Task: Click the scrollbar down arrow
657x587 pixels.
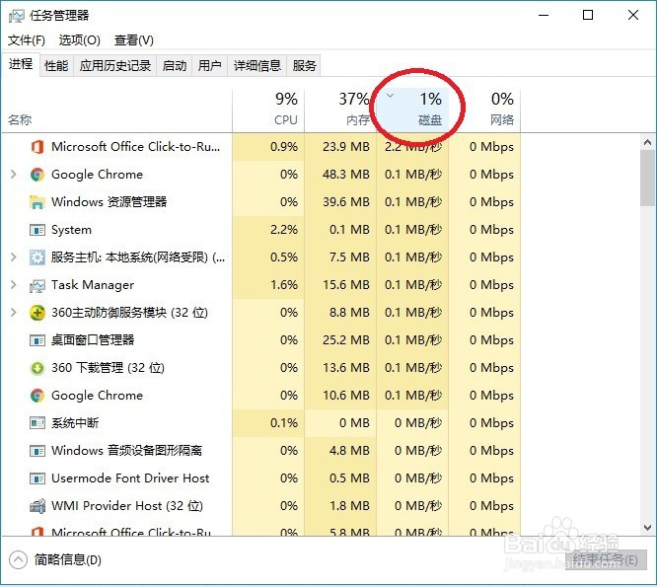Action: [648, 528]
